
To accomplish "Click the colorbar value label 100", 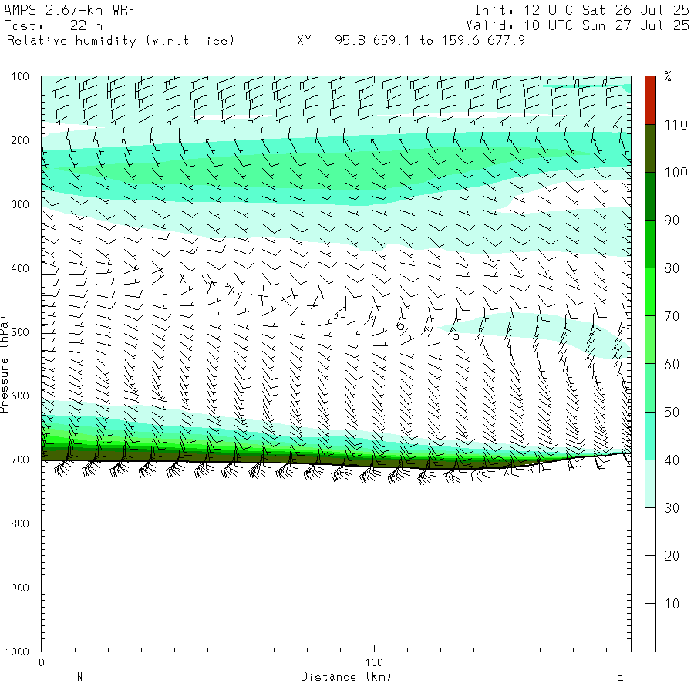I will (x=675, y=173).
